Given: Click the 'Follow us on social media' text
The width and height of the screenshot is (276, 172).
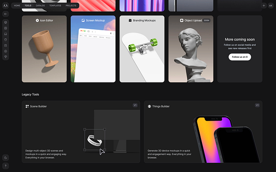Looking at the screenshot, I should (x=240, y=46).
